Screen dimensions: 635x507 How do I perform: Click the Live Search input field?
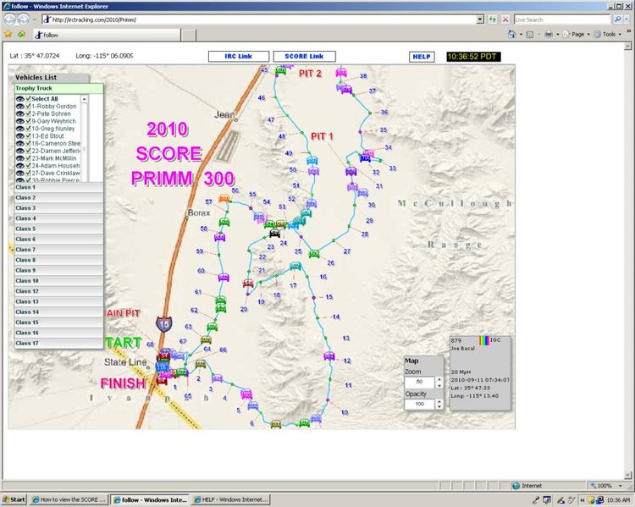[x=562, y=19]
